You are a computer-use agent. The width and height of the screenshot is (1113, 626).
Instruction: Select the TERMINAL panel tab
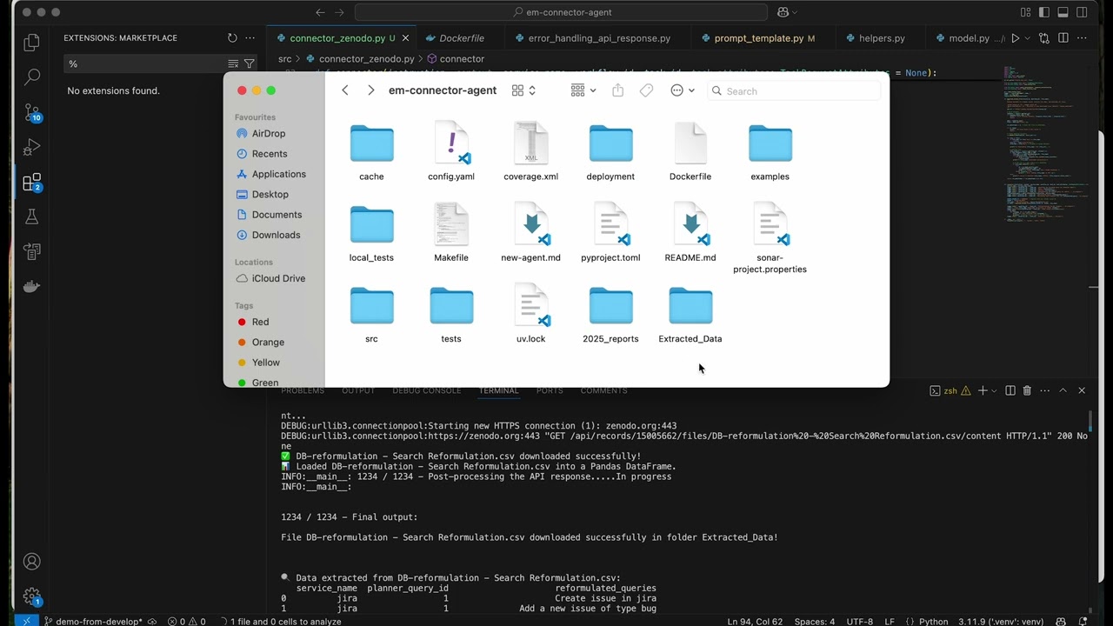[x=498, y=390]
